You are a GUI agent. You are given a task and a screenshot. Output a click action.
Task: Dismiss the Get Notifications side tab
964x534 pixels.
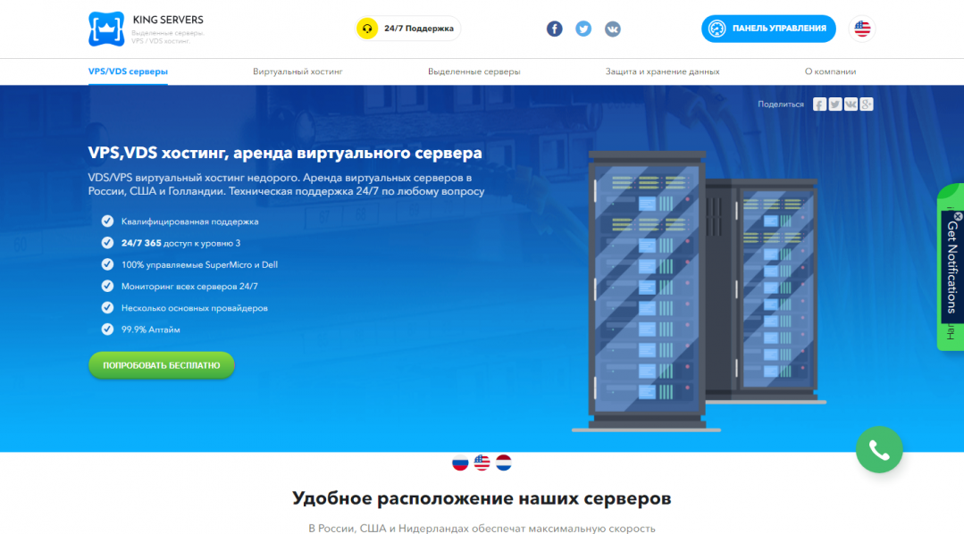958,216
